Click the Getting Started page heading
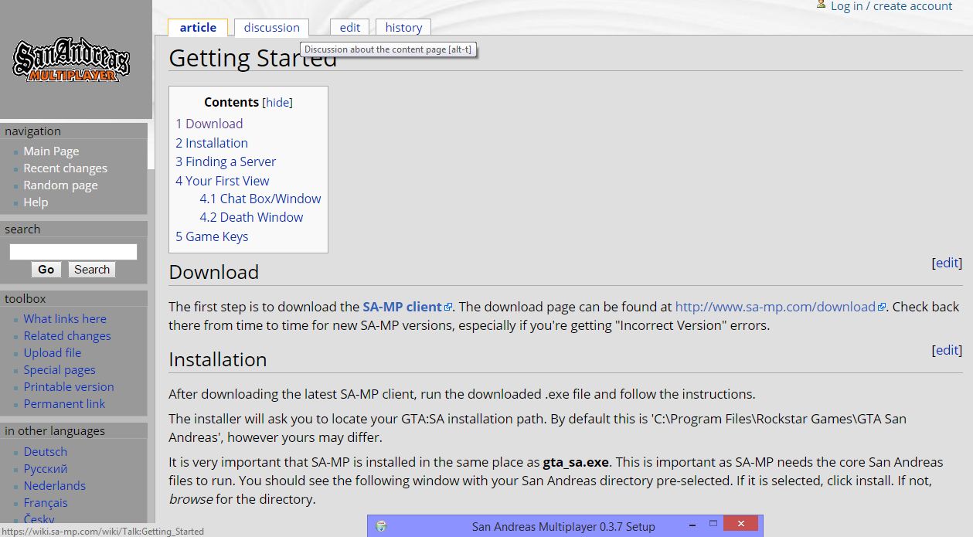973x537 pixels. (253, 58)
